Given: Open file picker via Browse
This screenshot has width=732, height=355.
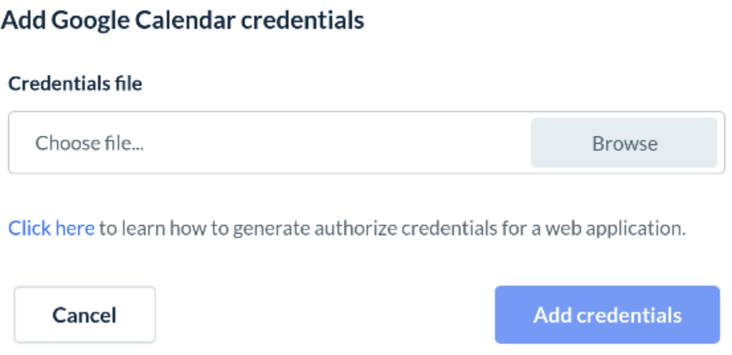Looking at the screenshot, I should coord(623,143).
